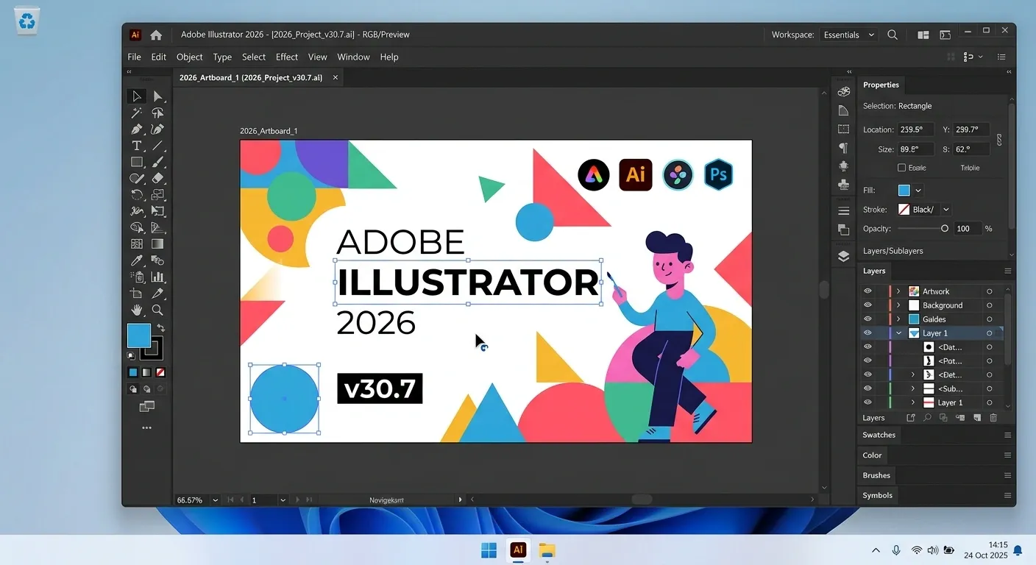Hide the Galdes layer
1036x565 pixels.
click(868, 319)
